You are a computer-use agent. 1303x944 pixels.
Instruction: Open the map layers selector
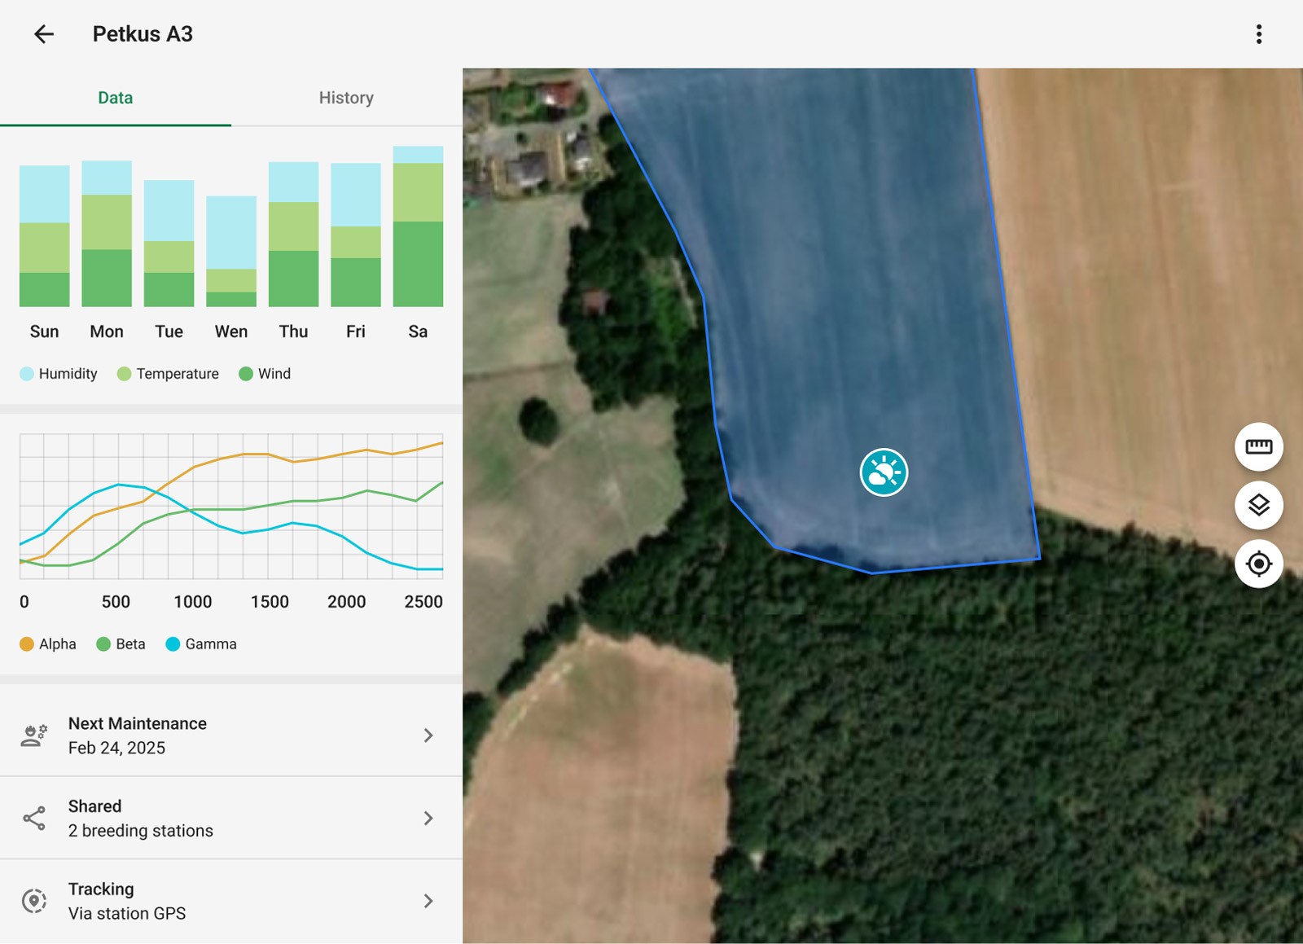(x=1257, y=505)
